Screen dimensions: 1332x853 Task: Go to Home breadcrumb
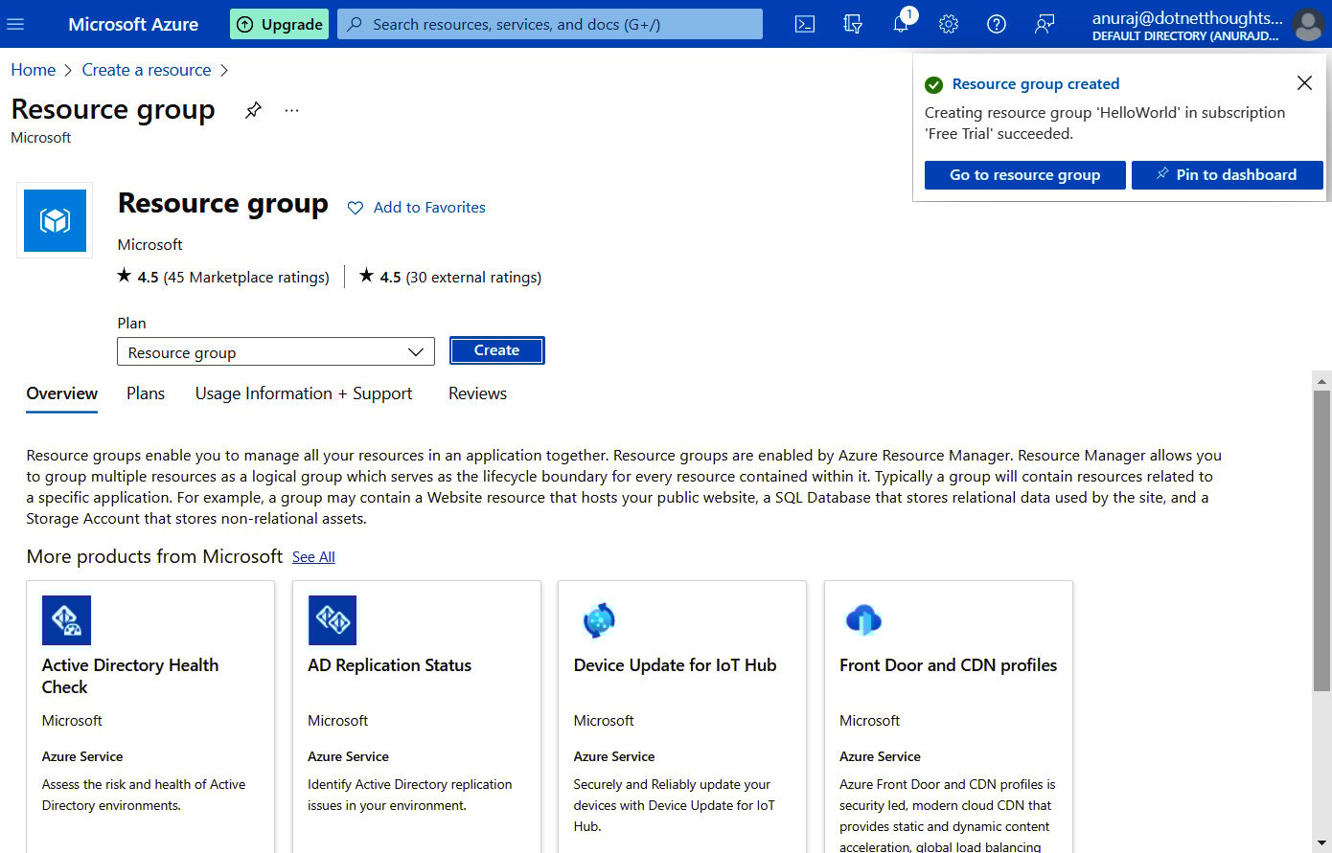click(34, 70)
